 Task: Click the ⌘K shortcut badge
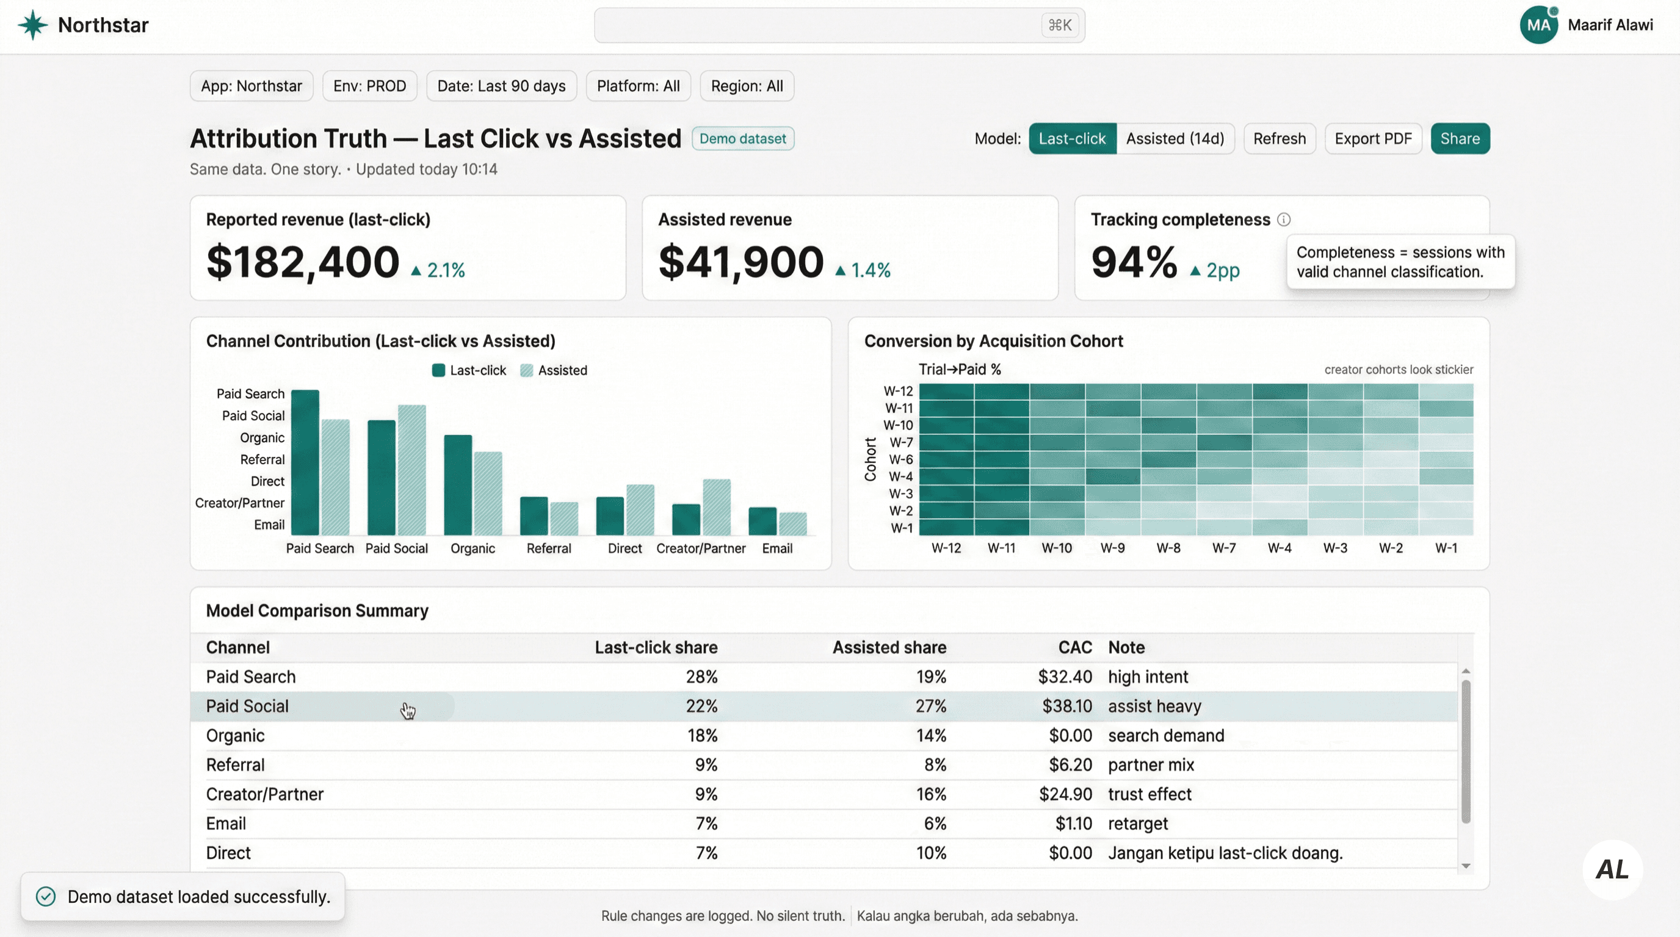click(x=1060, y=26)
